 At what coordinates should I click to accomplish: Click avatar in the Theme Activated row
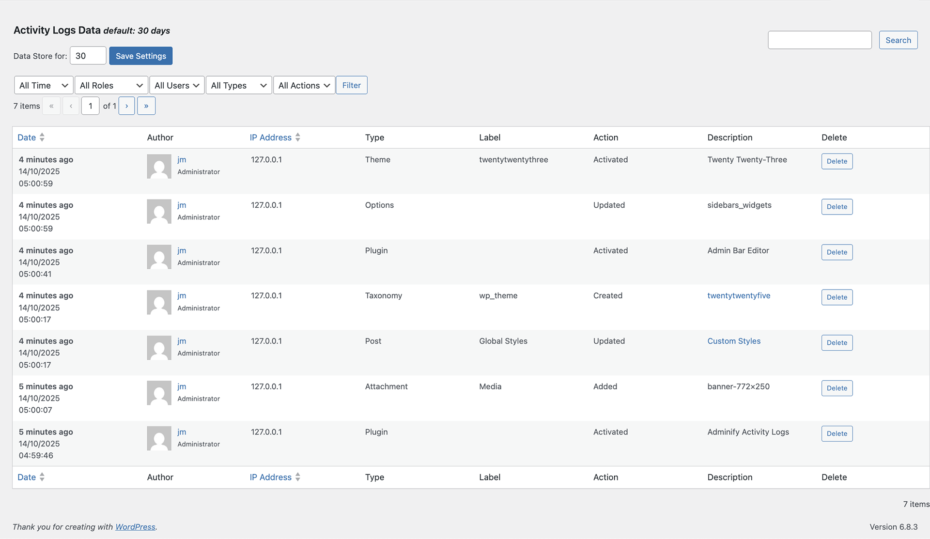(159, 167)
